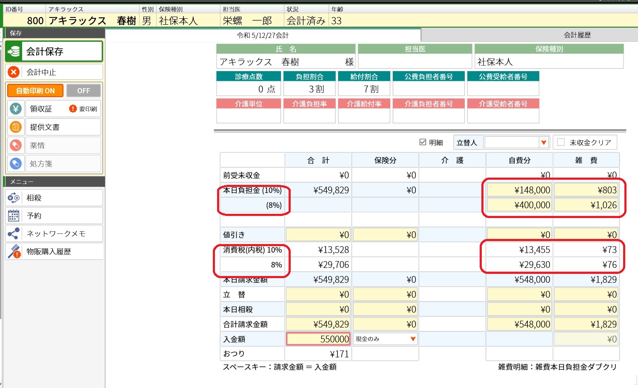638x388 pixels.
Task: Open the 立替人 dropdown arrow
Action: (x=544, y=143)
